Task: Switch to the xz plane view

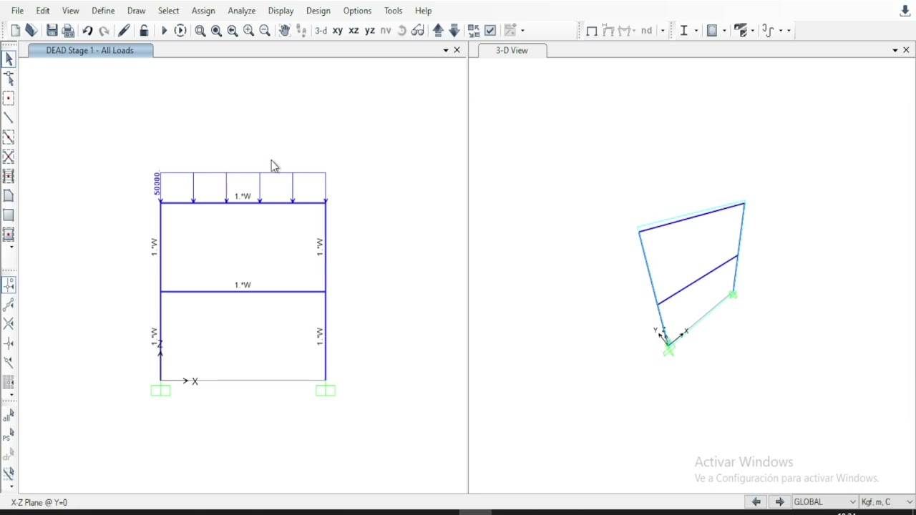Action: pos(354,30)
